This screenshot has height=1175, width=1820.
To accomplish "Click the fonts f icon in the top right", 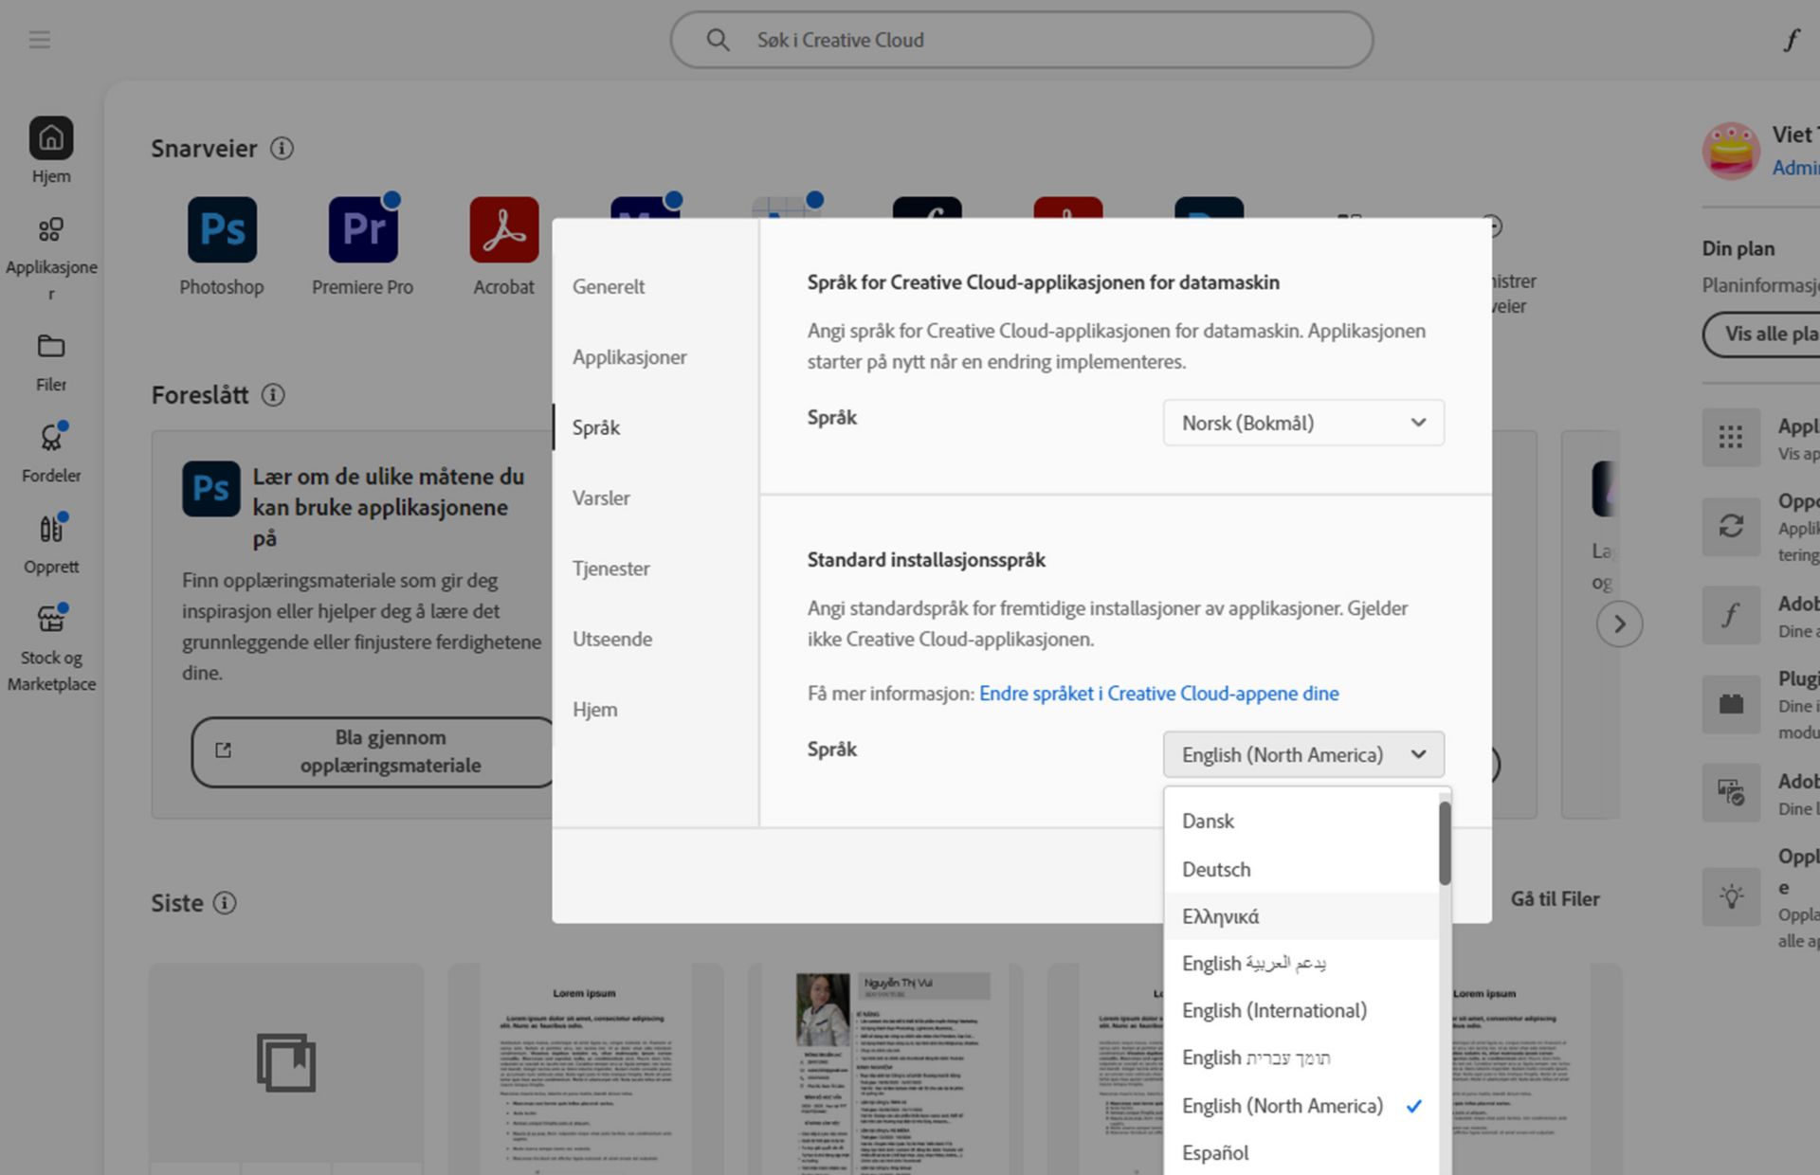I will [x=1791, y=40].
